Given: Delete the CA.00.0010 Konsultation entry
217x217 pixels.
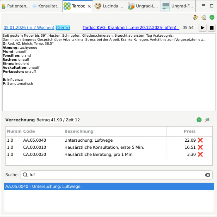Looking at the screenshot, I should 200,147.
